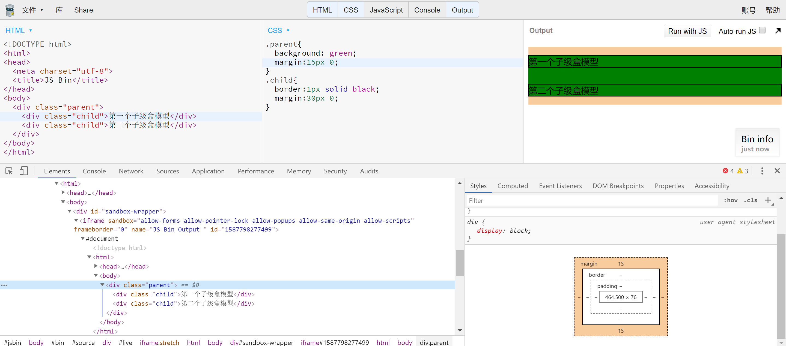Click the Elements panel scroll-up arrow
Image resolution: width=786 pixels, height=346 pixels.
460,183
